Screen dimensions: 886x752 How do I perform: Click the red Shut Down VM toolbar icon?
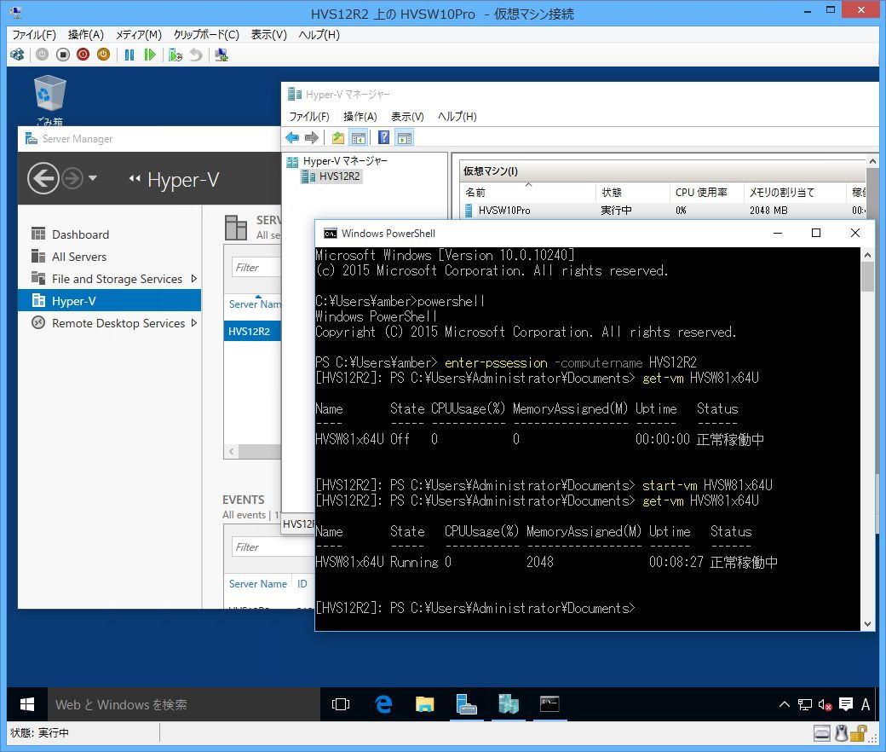83,55
